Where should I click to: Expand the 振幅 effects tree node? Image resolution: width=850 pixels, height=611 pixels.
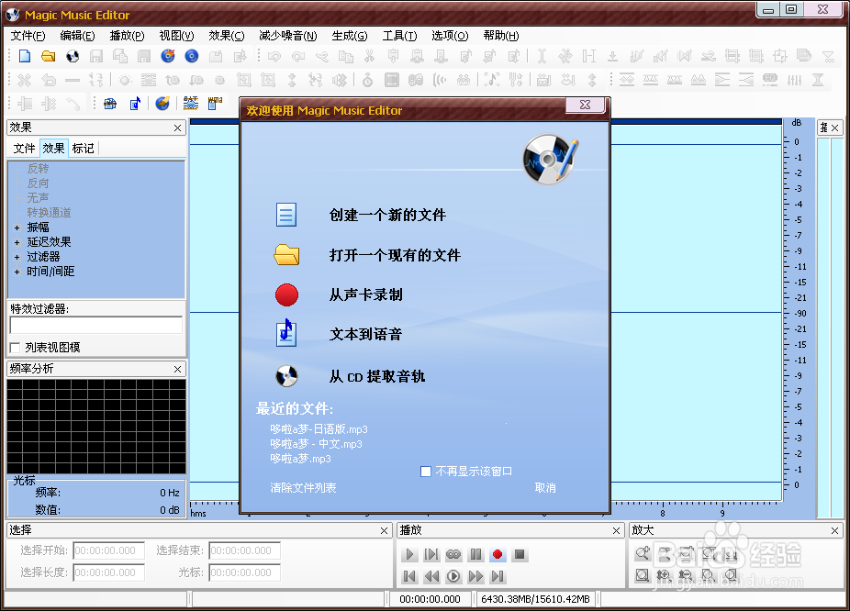click(17, 228)
